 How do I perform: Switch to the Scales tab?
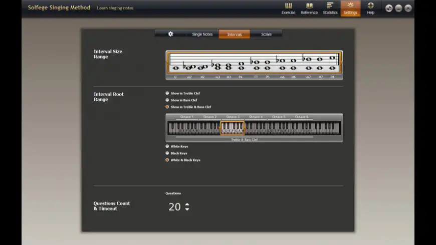coord(266,34)
